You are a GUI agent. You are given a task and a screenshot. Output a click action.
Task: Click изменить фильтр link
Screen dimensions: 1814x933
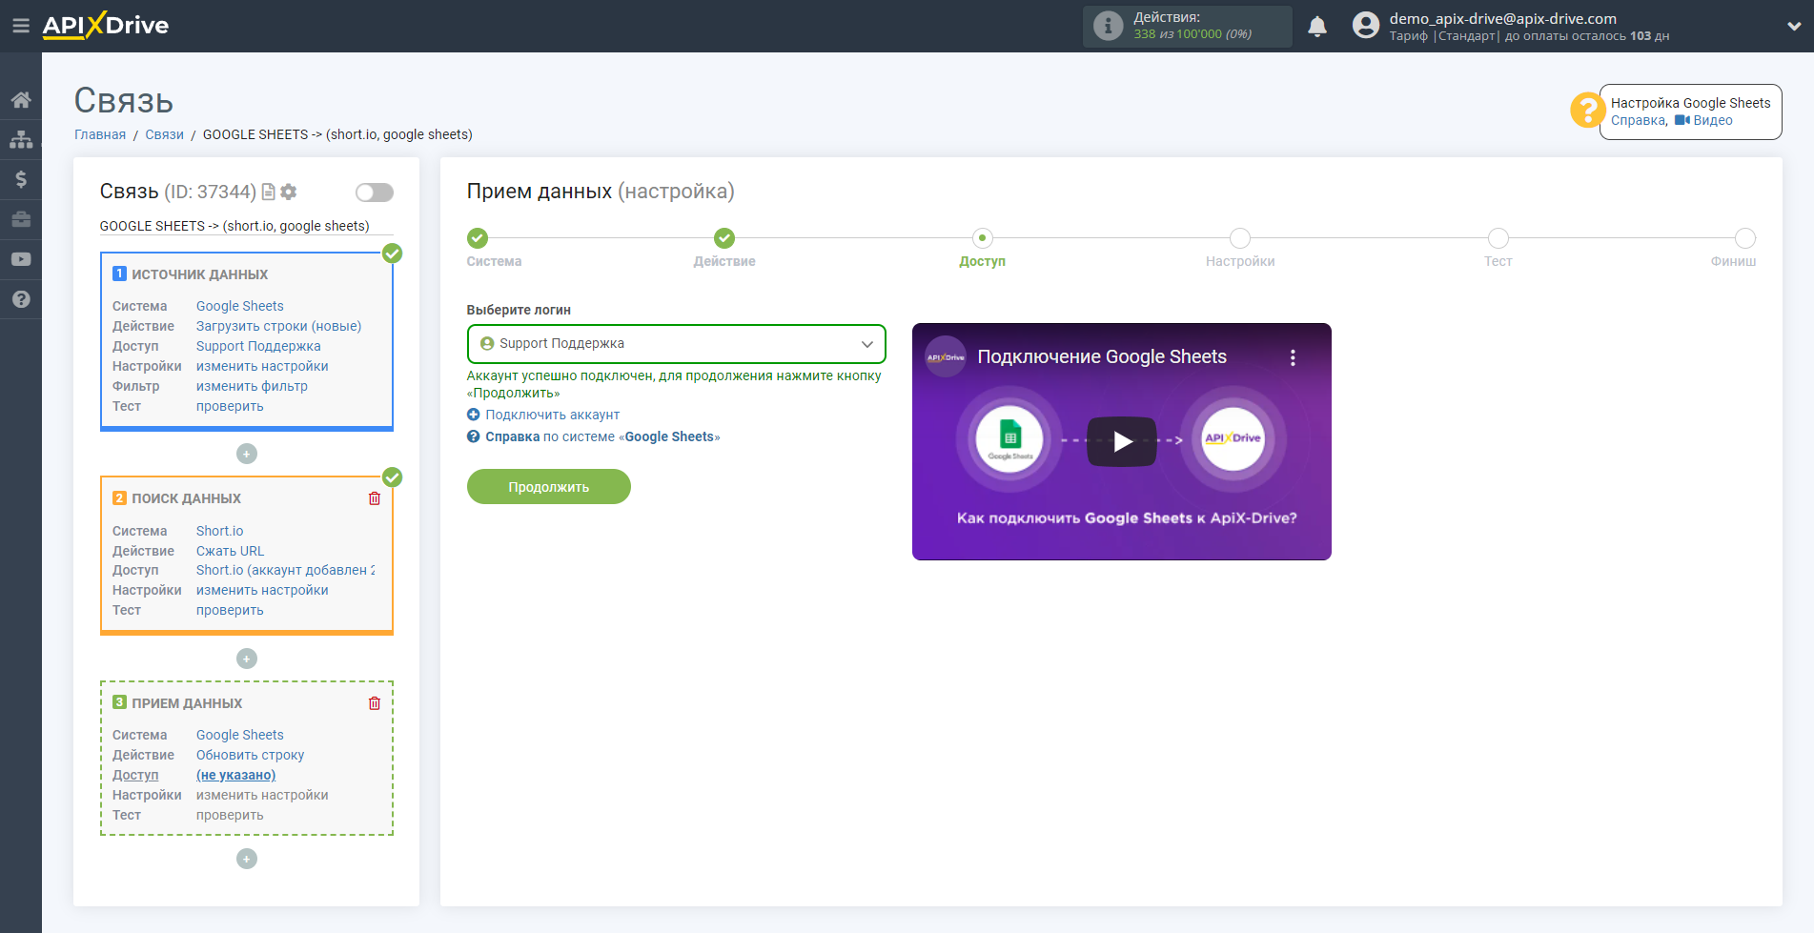252,386
